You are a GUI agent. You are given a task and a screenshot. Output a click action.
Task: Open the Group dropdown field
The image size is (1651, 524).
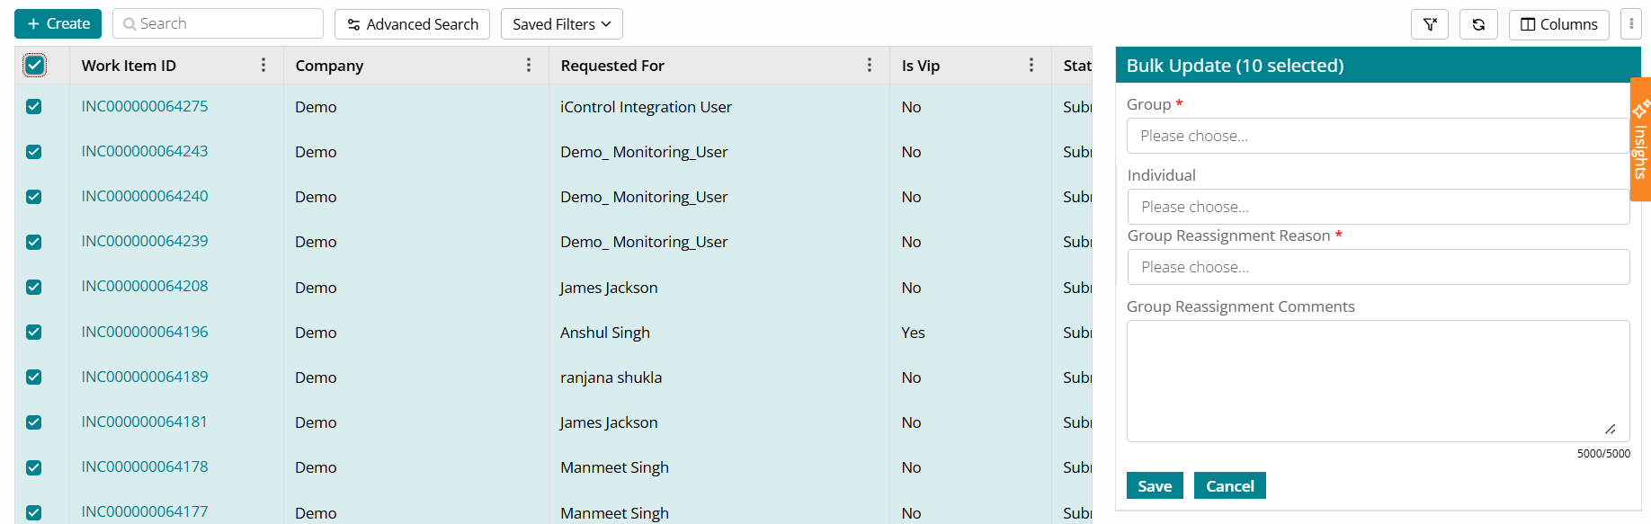pyautogui.click(x=1376, y=136)
